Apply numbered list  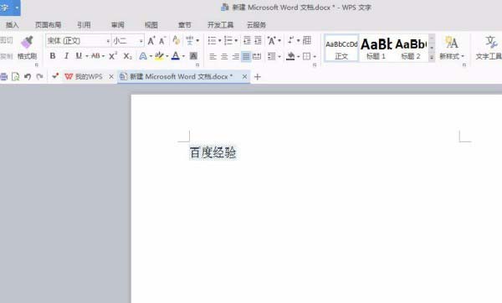click(228, 41)
